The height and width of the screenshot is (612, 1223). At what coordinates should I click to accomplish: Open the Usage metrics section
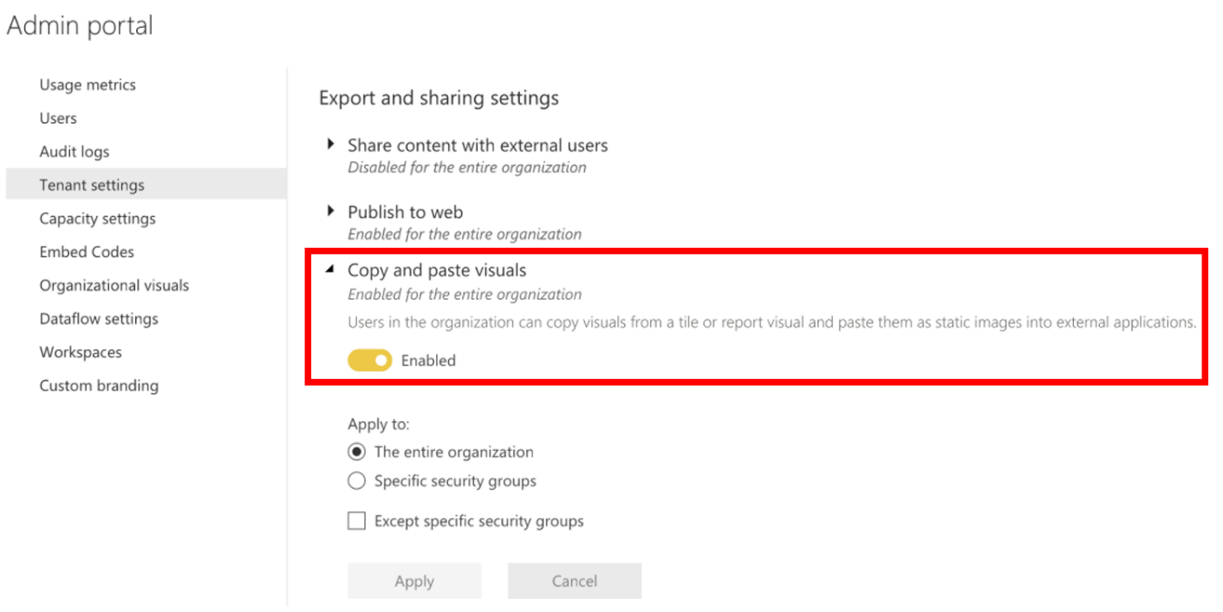click(x=87, y=84)
